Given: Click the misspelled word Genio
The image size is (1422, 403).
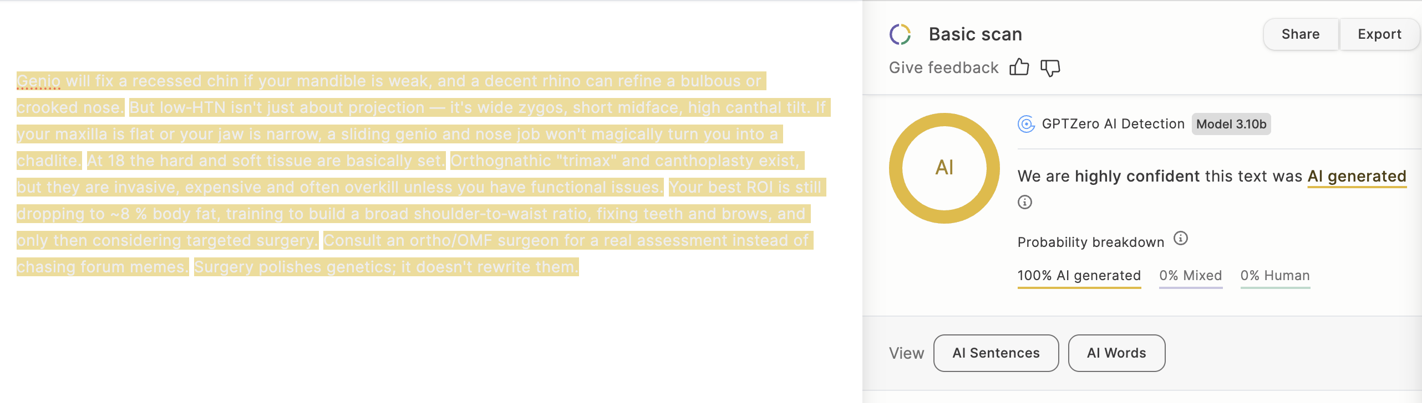Looking at the screenshot, I should click(x=38, y=81).
